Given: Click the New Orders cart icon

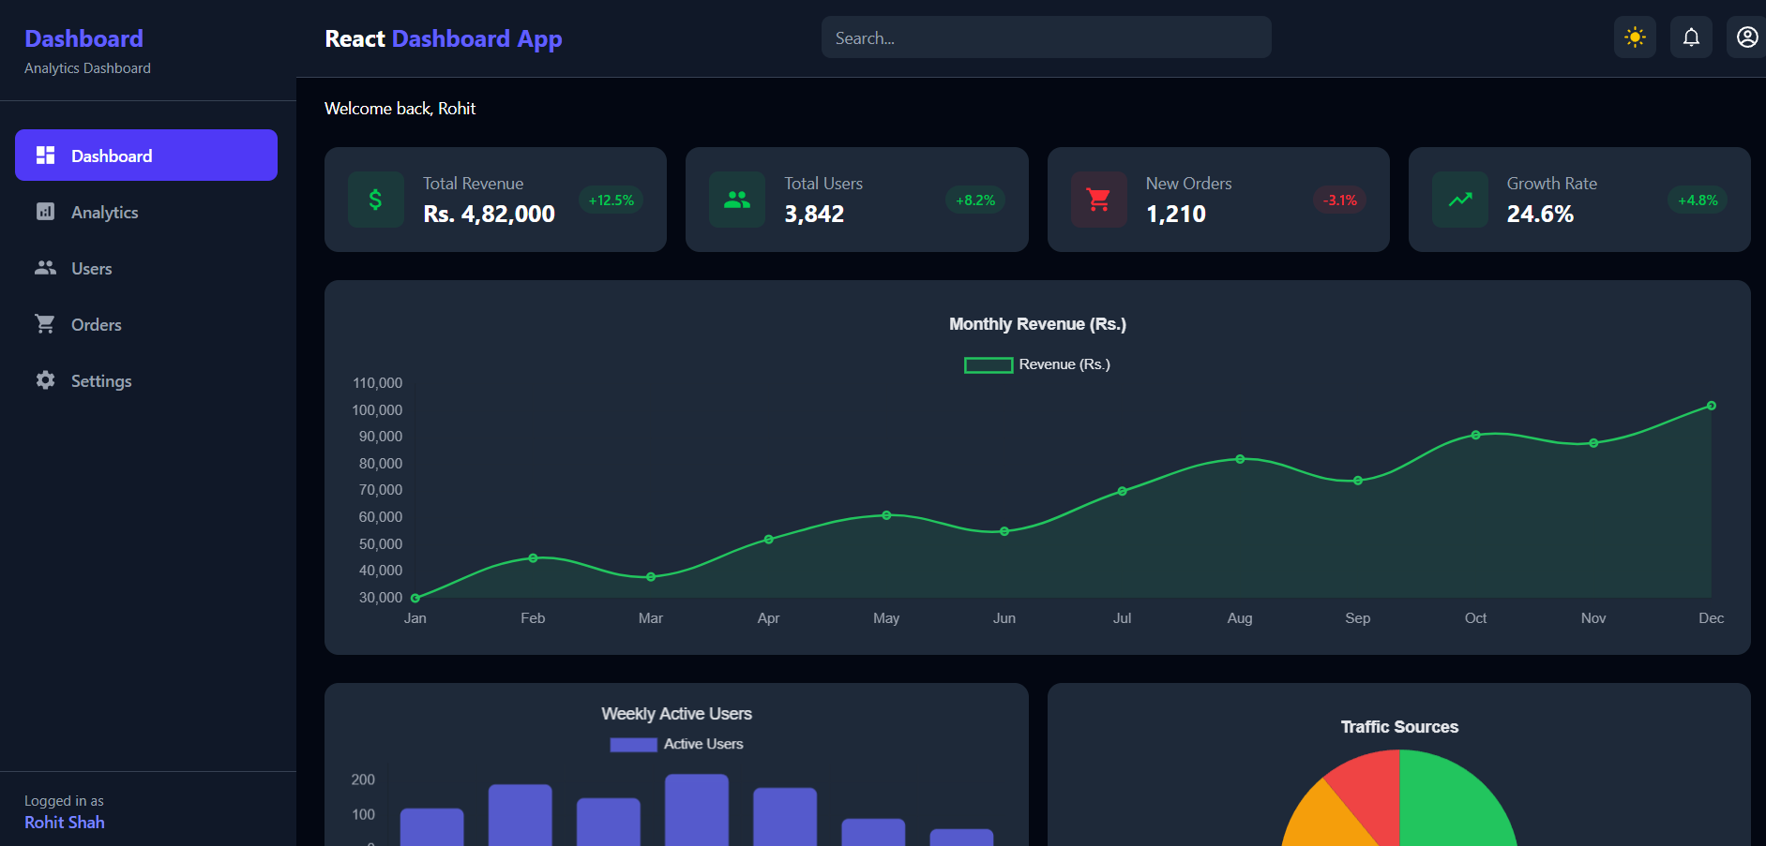Looking at the screenshot, I should tap(1098, 200).
